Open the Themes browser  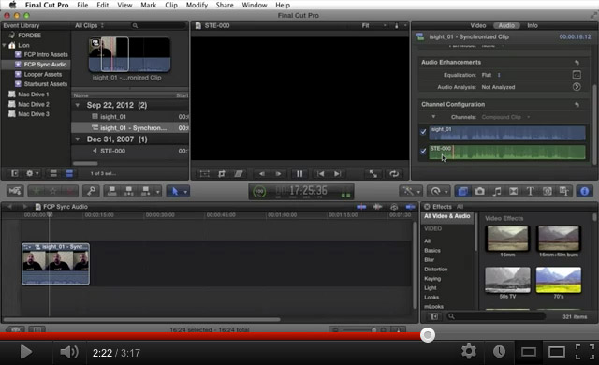coord(563,191)
